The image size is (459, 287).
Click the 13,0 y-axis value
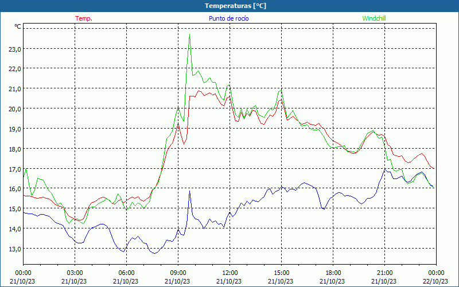[x=15, y=249]
